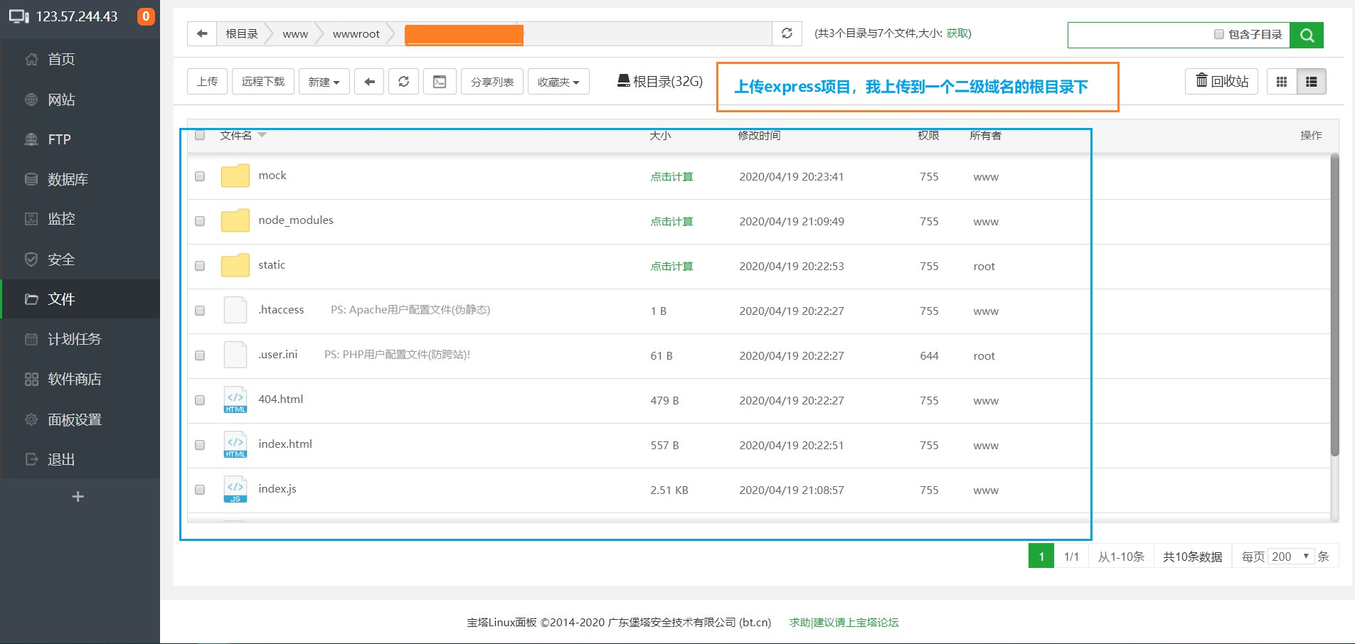Image resolution: width=1355 pixels, height=644 pixels.
Task: Check the node_modules folder checkbox
Action: (200, 221)
